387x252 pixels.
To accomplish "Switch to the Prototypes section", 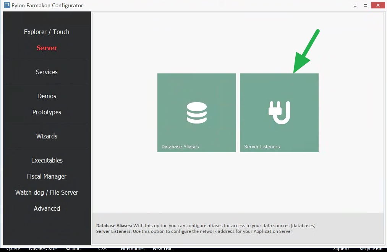I will (47, 112).
